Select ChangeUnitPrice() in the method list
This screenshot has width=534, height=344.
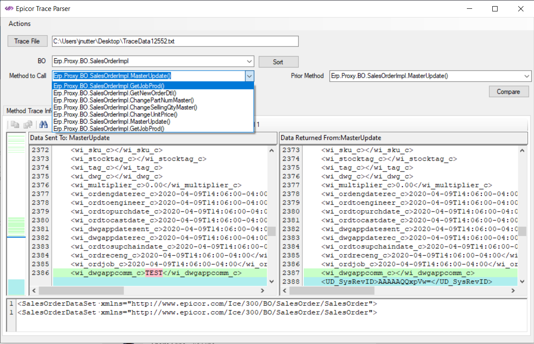[153, 114]
